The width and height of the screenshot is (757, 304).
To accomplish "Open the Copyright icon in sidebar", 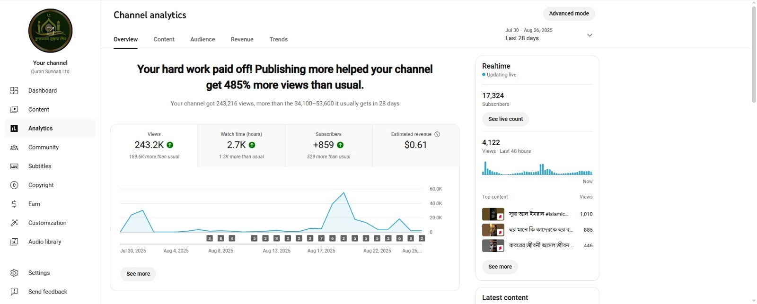I will pos(14,185).
